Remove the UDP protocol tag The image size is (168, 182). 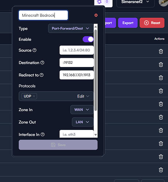tap(34, 96)
